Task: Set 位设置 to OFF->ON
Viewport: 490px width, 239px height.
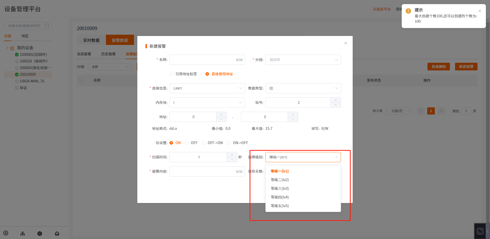Action: pos(212,143)
